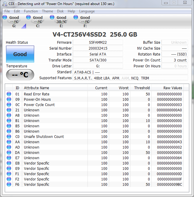Click the temperature display button

[x=20, y=75]
